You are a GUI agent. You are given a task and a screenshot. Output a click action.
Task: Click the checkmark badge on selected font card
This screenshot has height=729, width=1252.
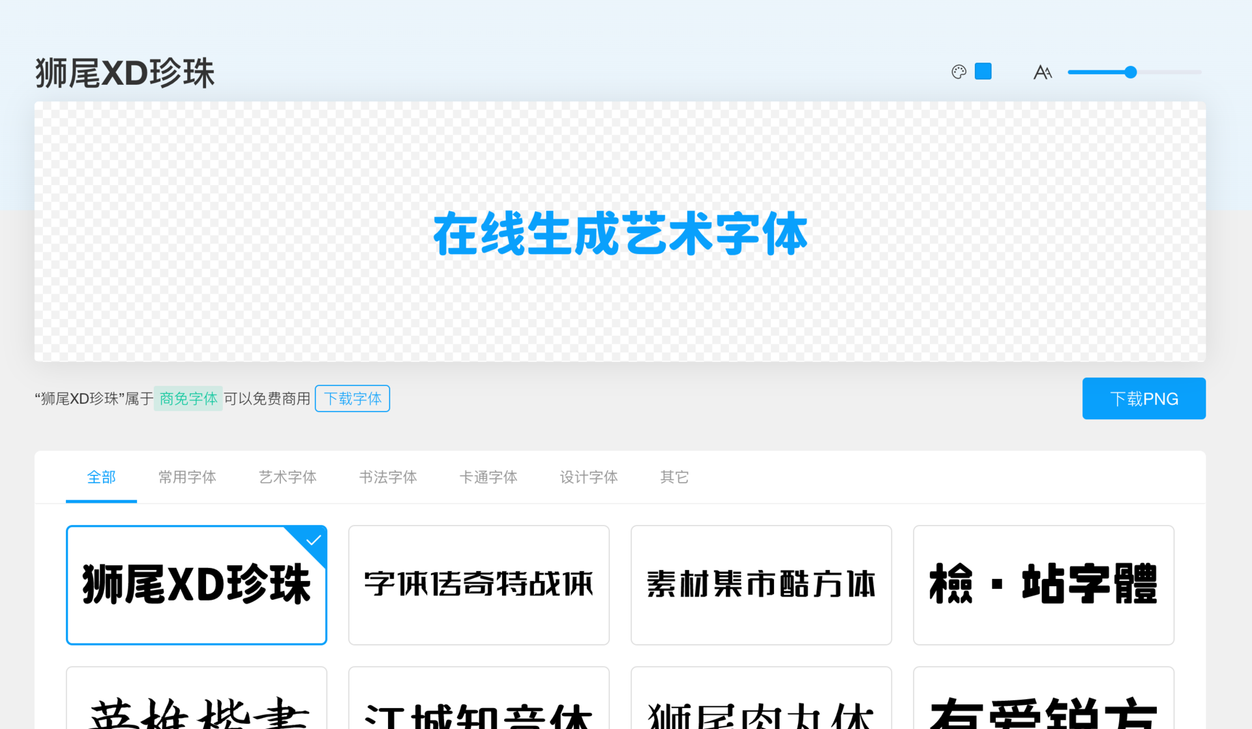pos(313,540)
